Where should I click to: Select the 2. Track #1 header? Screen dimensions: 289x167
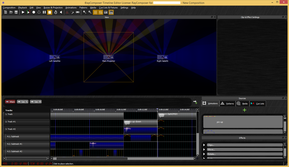pos(26,123)
